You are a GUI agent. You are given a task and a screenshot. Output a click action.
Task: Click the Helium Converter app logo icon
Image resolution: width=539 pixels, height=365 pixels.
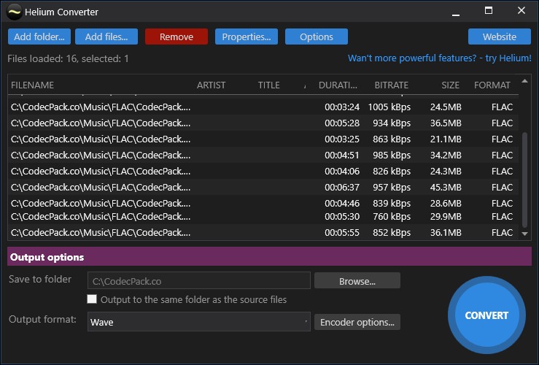pos(14,12)
